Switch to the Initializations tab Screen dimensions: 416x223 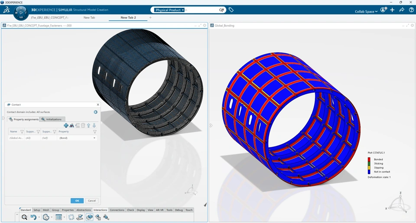click(52, 120)
